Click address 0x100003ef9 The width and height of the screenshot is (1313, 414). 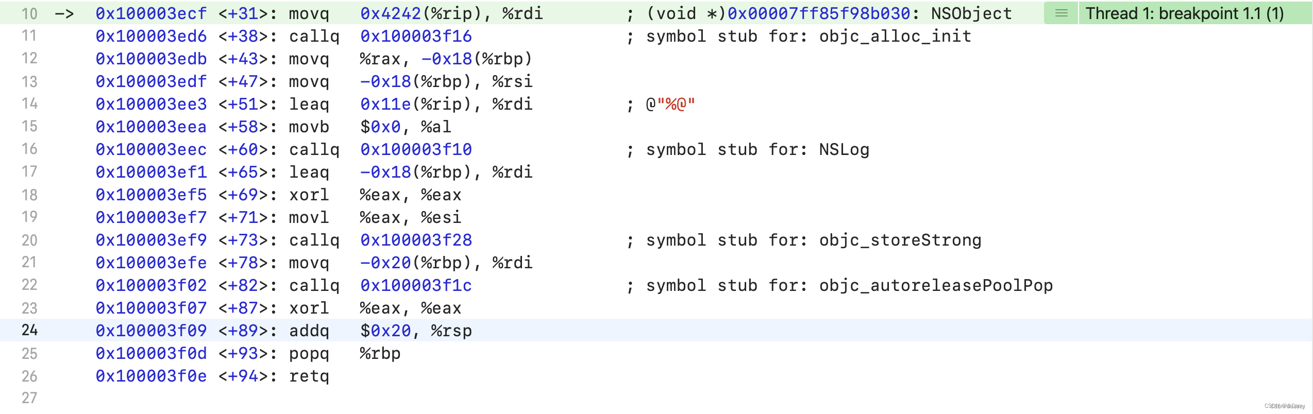[151, 240]
